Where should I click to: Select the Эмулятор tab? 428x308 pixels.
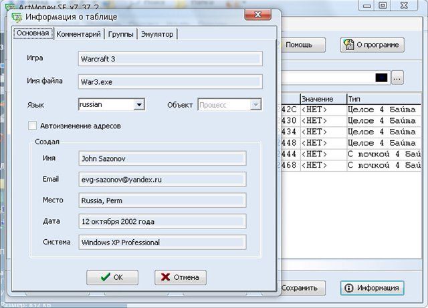tap(157, 34)
